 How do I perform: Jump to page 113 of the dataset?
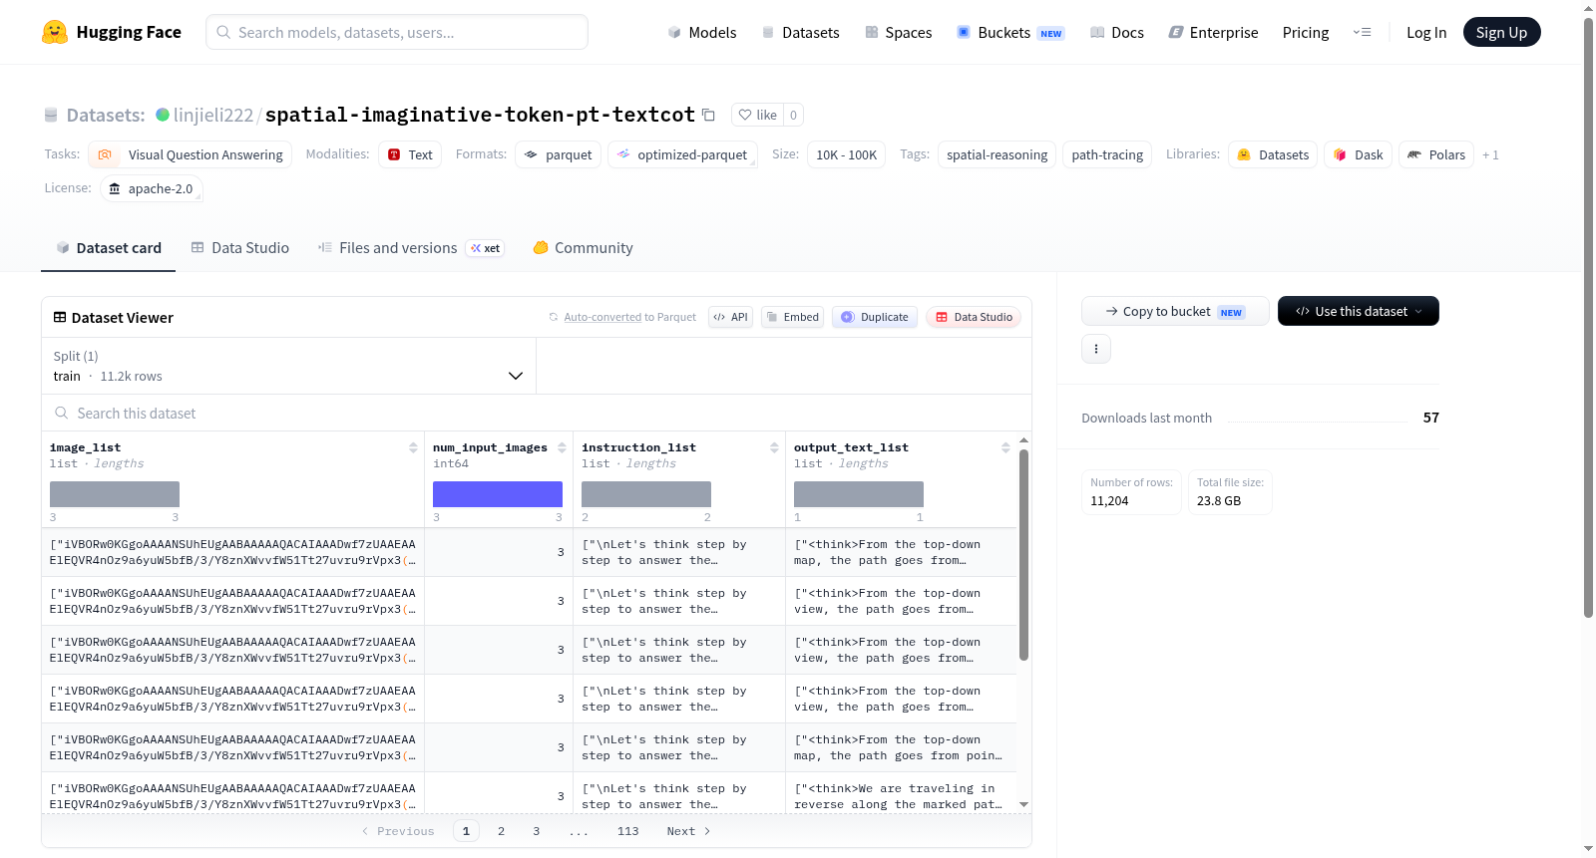click(627, 831)
